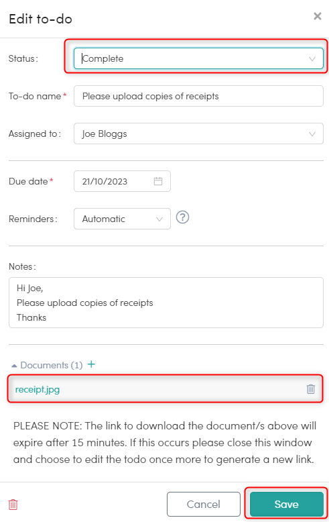Viewport: 329px width, 522px height.
Task: Open the Status dropdown showing Complete
Action: 198,58
